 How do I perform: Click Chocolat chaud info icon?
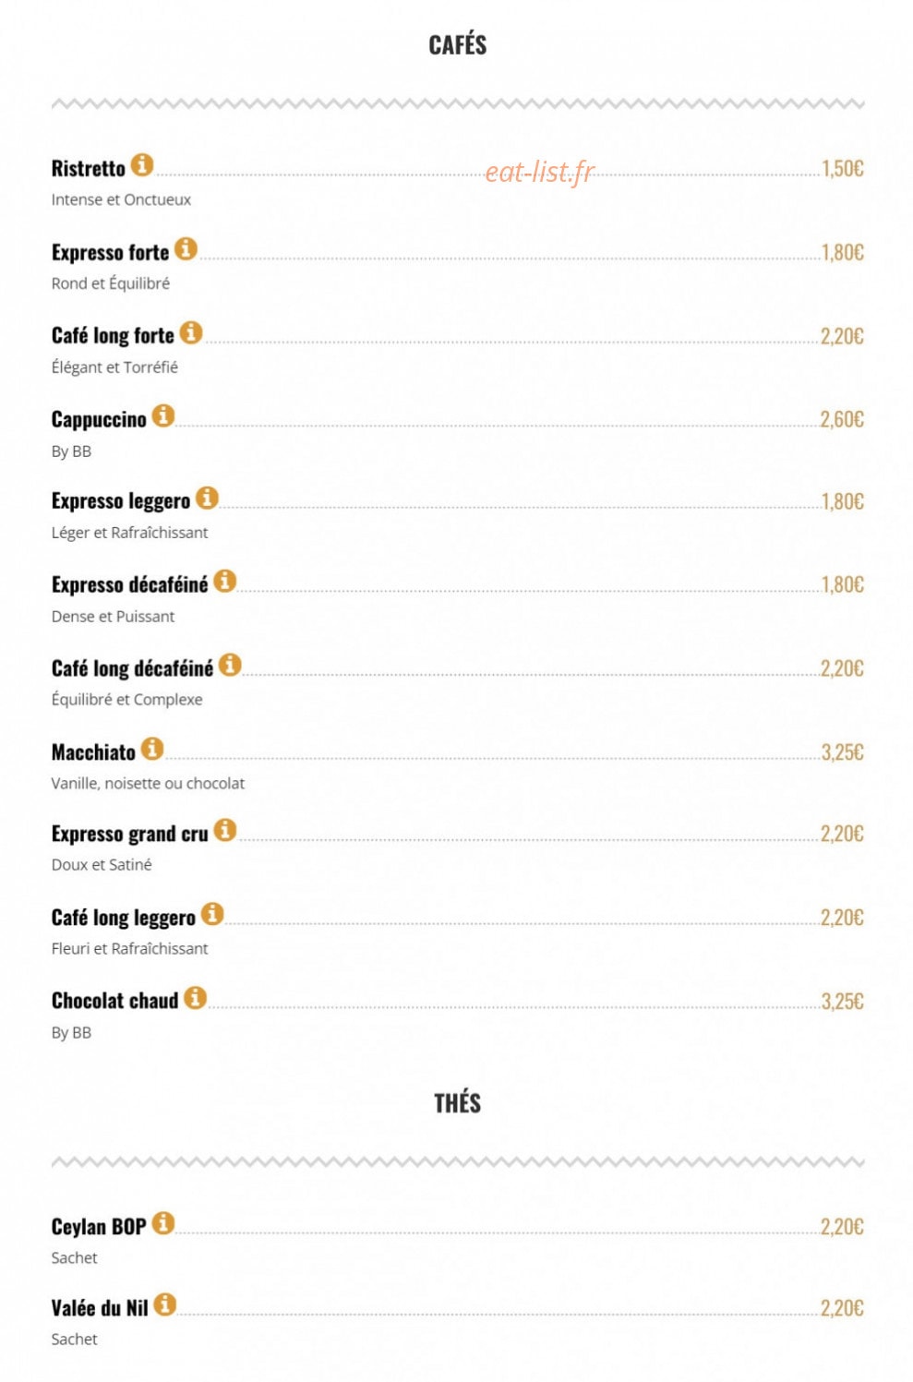click(195, 998)
